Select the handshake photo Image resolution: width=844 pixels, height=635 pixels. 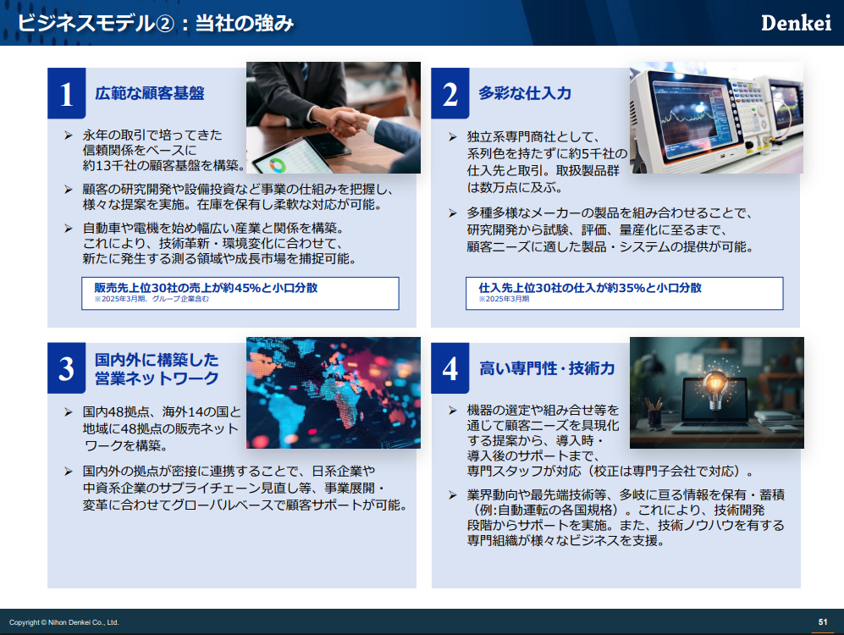[x=333, y=118]
